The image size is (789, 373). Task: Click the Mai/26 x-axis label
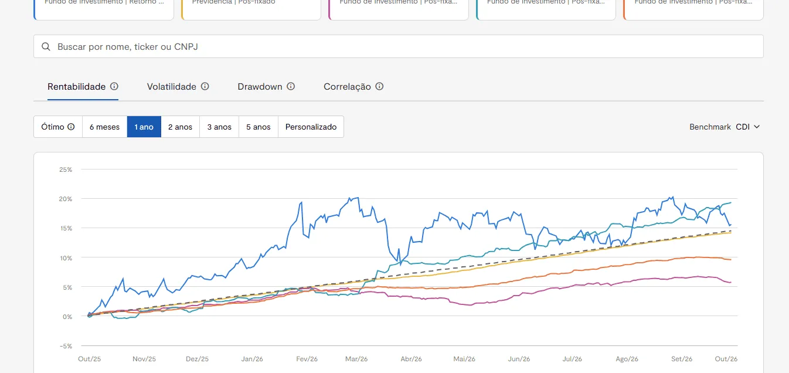point(464,359)
